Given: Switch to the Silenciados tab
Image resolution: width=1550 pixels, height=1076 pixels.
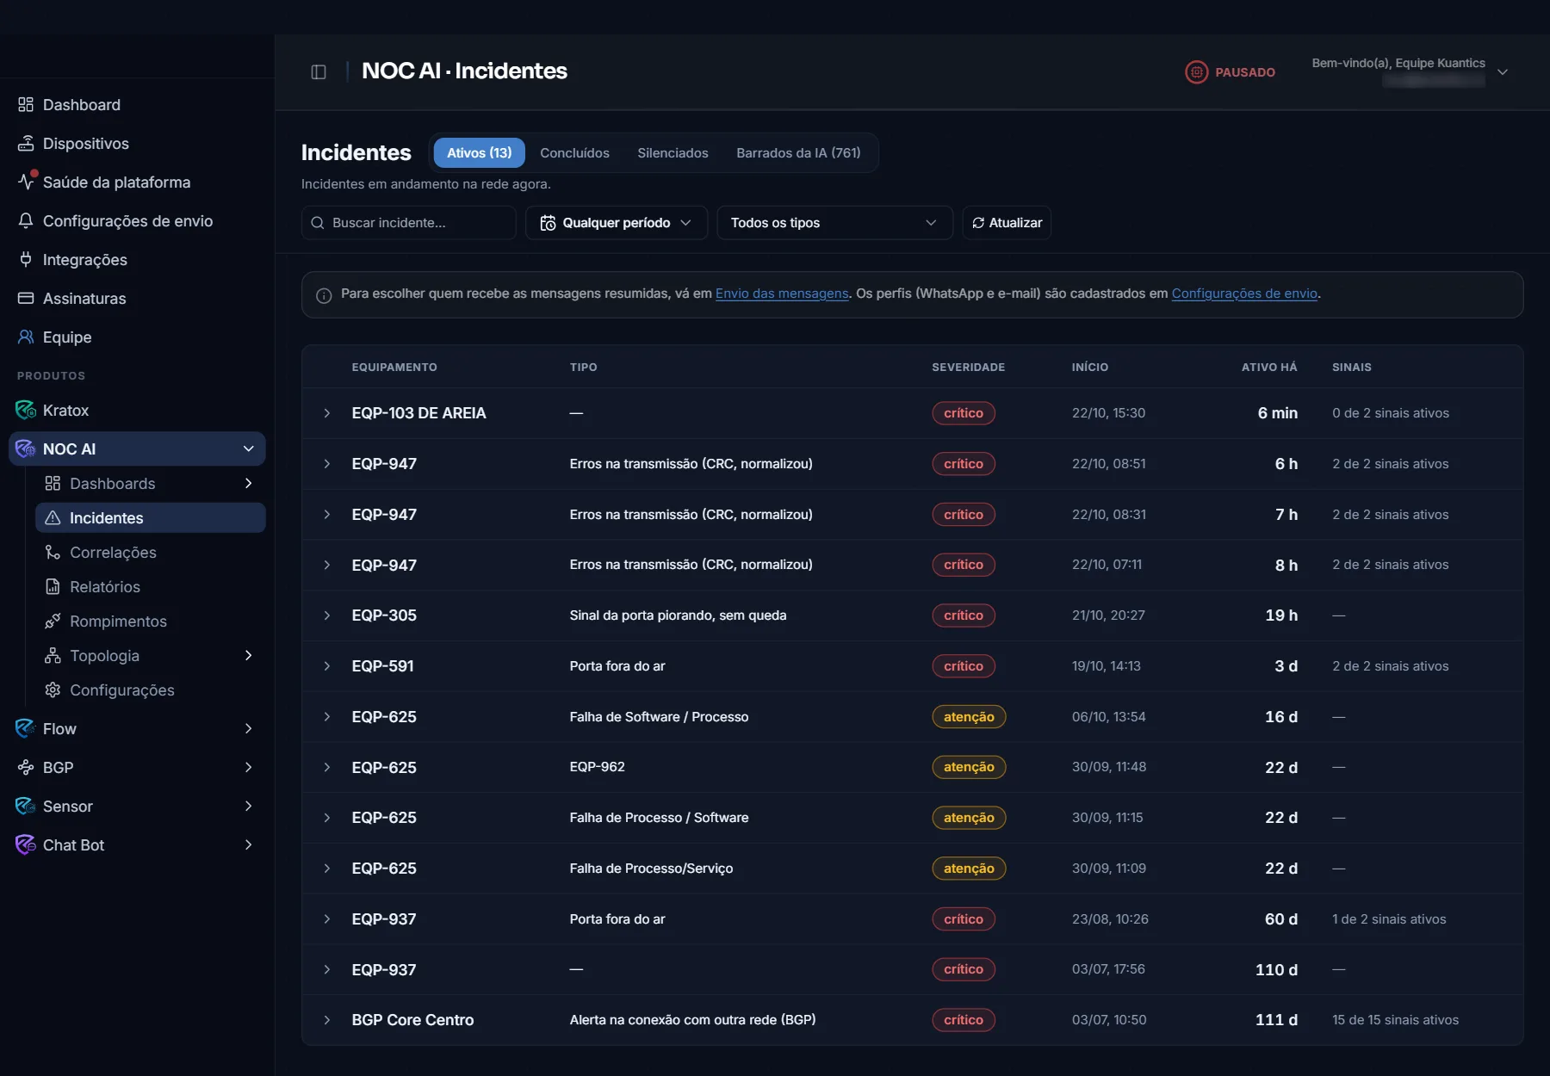Looking at the screenshot, I should tap(673, 152).
